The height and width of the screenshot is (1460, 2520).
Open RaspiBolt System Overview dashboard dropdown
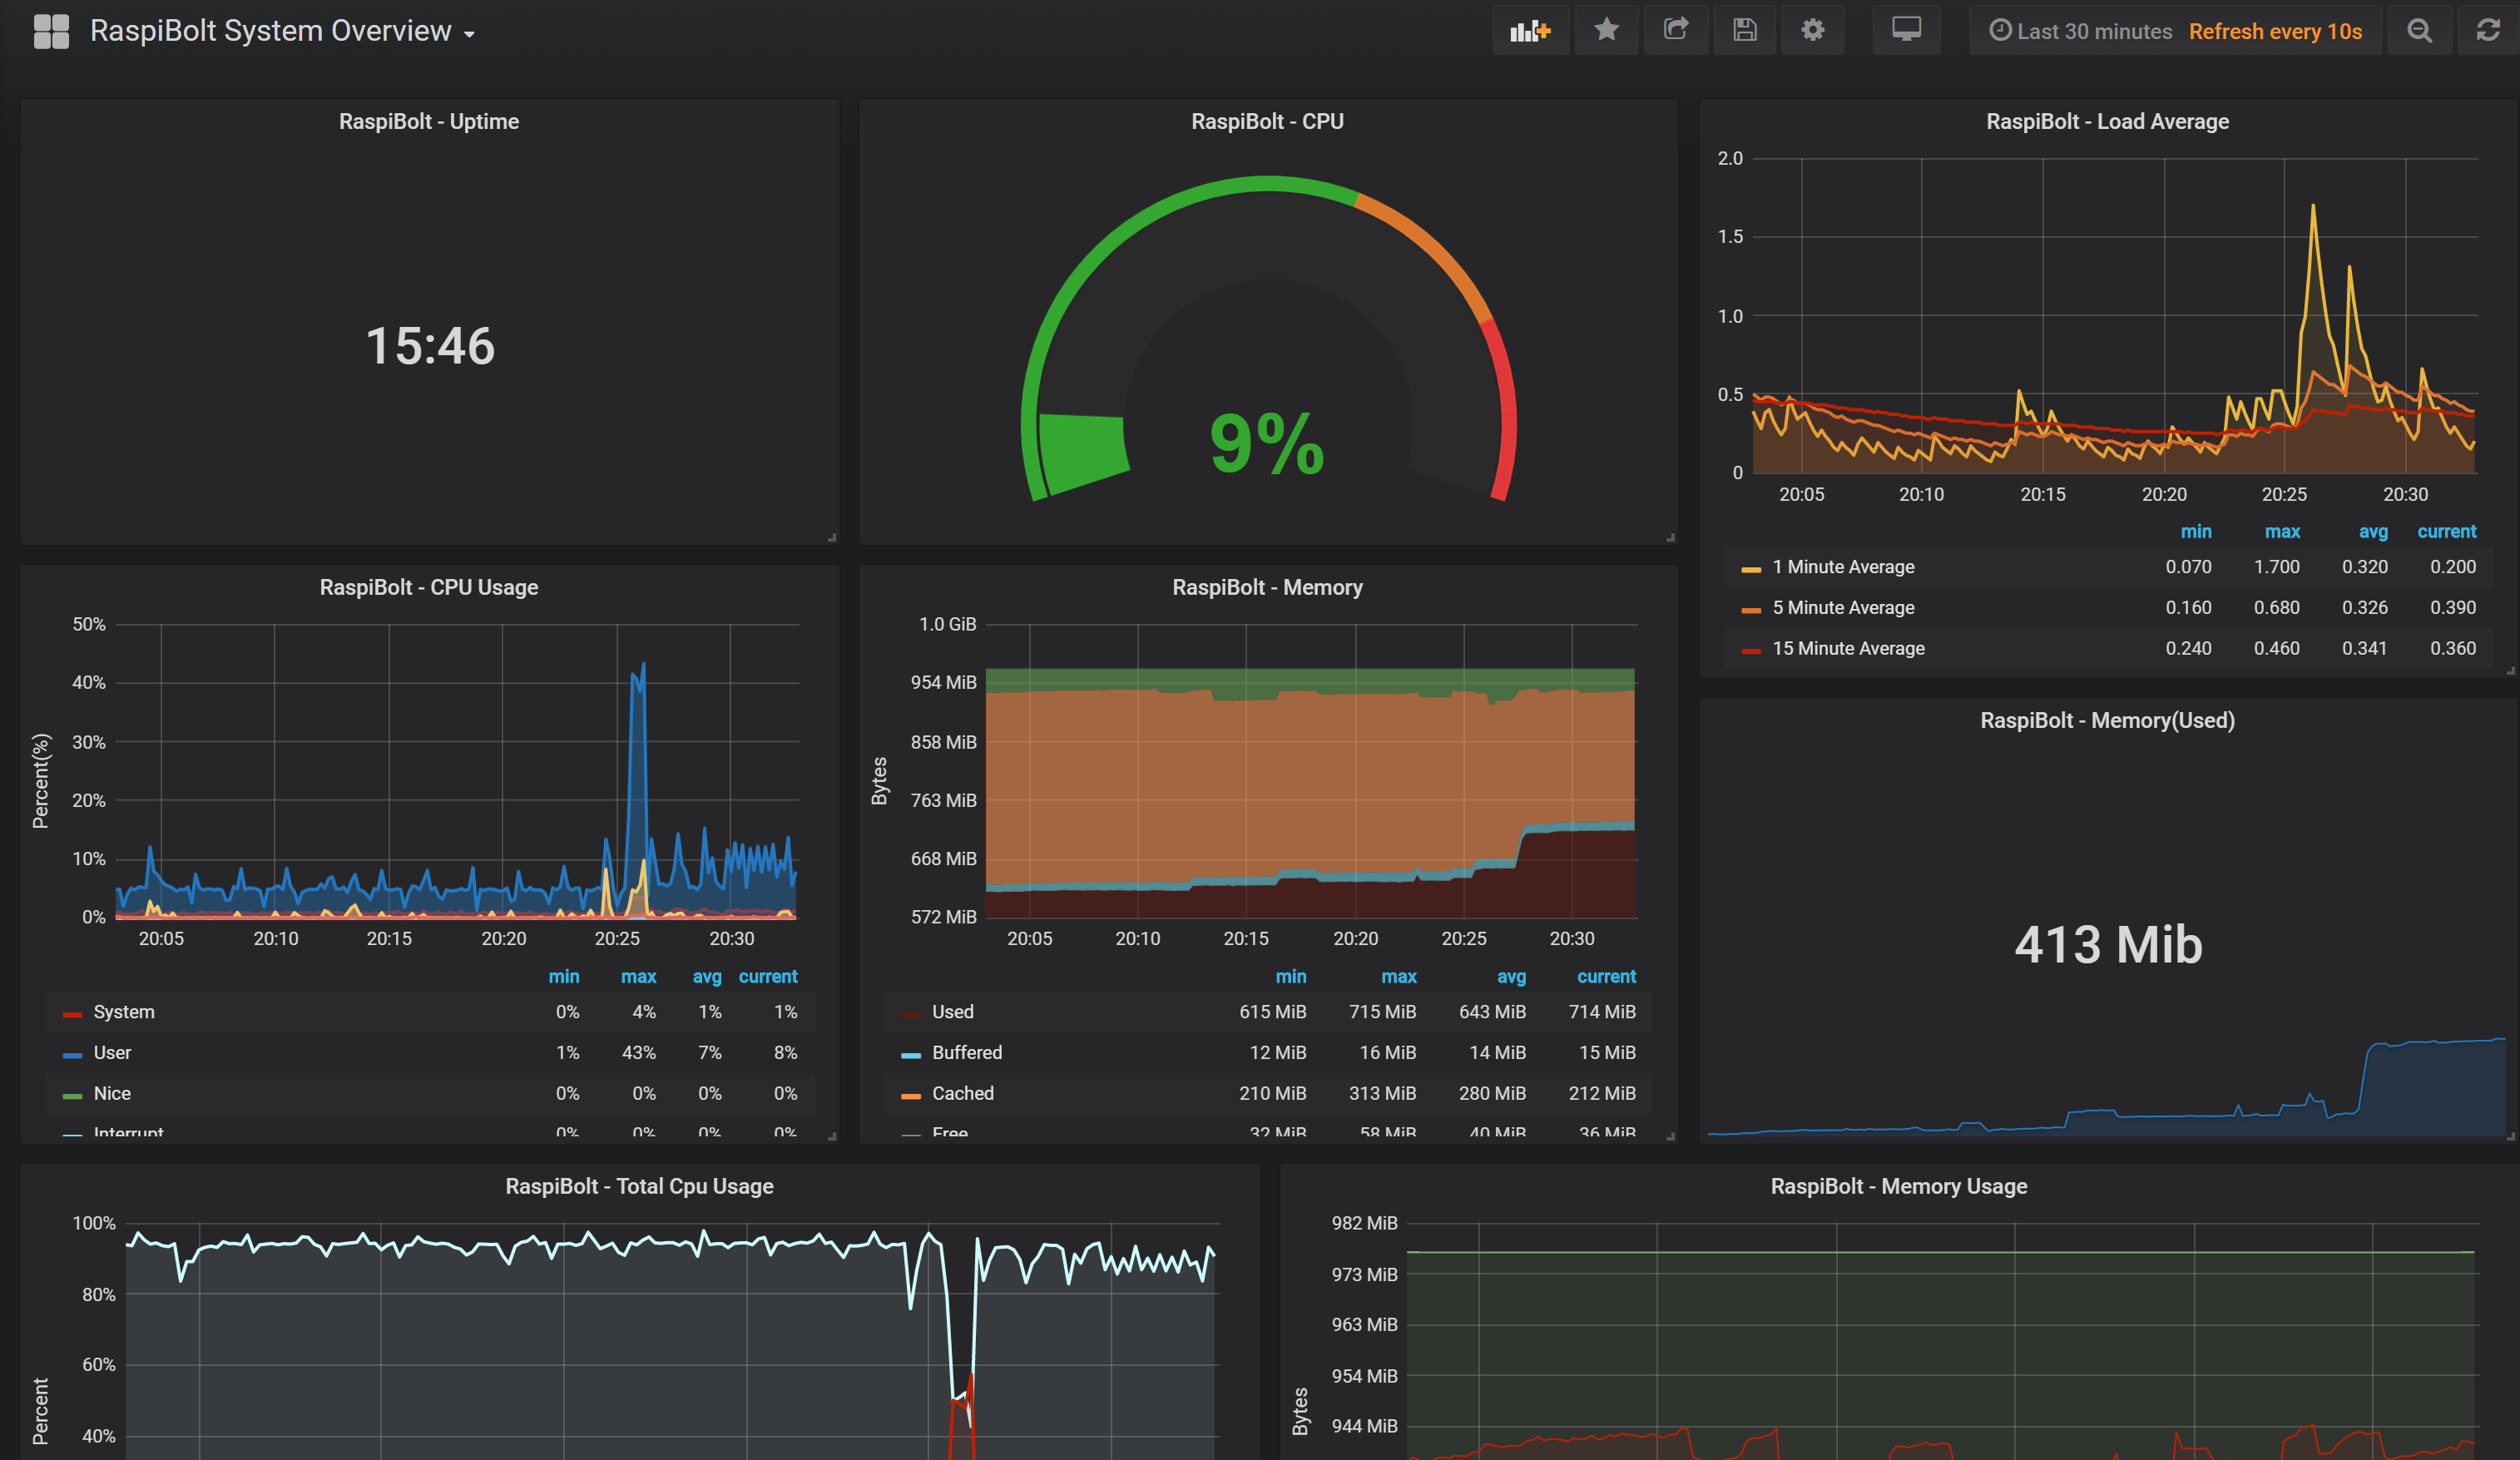[282, 31]
